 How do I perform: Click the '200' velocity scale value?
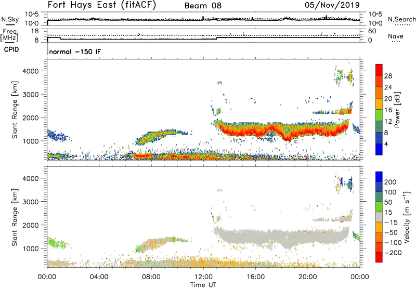391,182
